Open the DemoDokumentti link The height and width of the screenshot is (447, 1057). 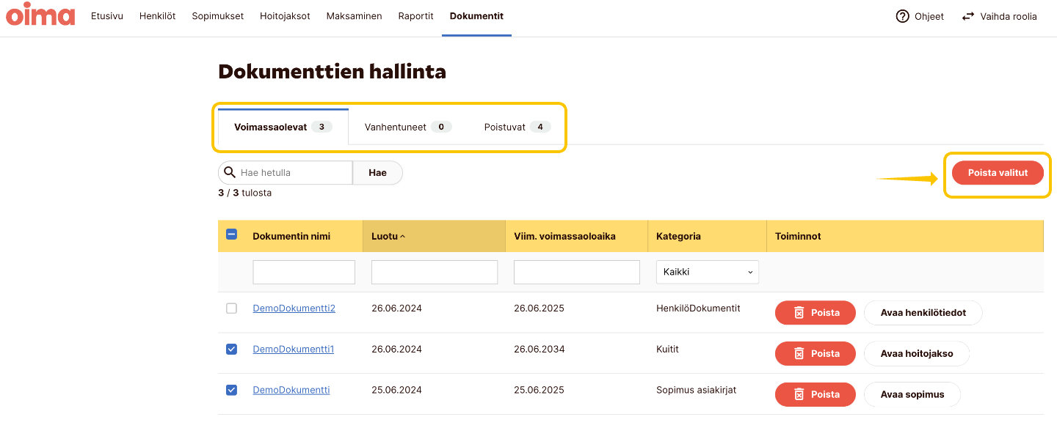[291, 390]
